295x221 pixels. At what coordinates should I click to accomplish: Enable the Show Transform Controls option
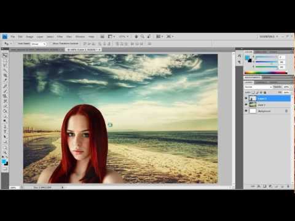pos(64,44)
